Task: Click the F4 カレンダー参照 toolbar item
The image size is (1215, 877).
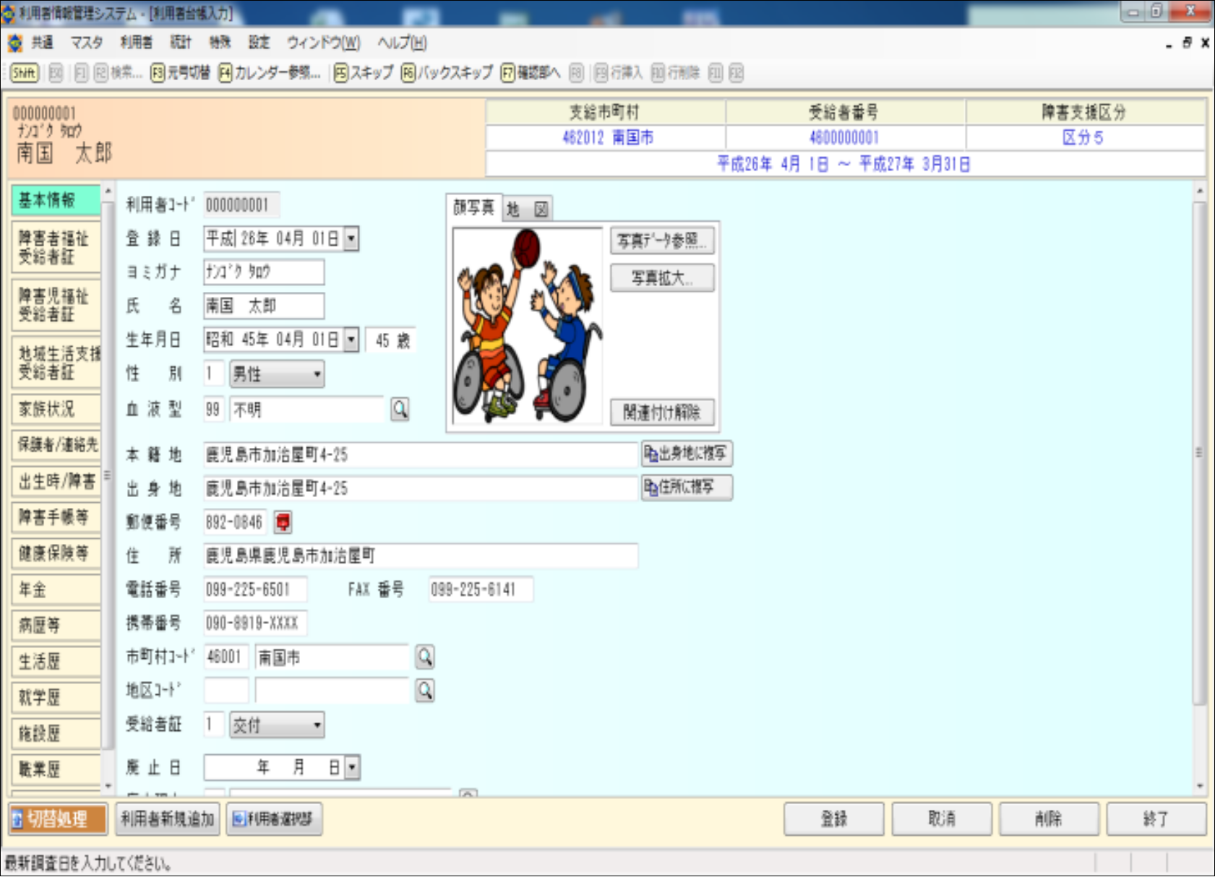Action: (270, 73)
